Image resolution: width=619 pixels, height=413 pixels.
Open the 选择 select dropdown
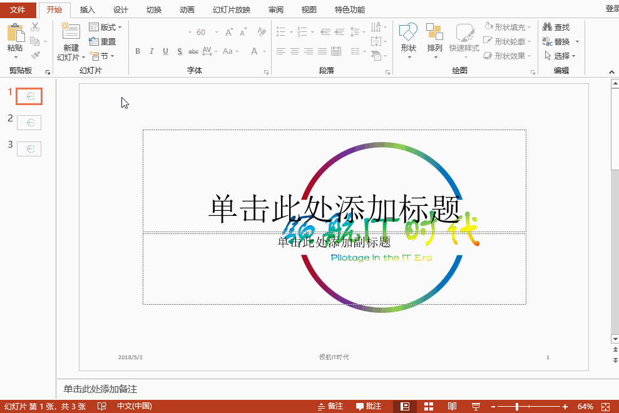[560, 56]
